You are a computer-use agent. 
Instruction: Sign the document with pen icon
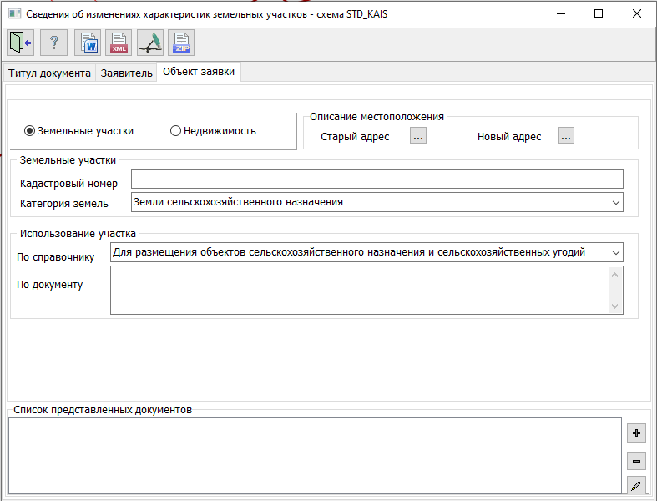[150, 42]
